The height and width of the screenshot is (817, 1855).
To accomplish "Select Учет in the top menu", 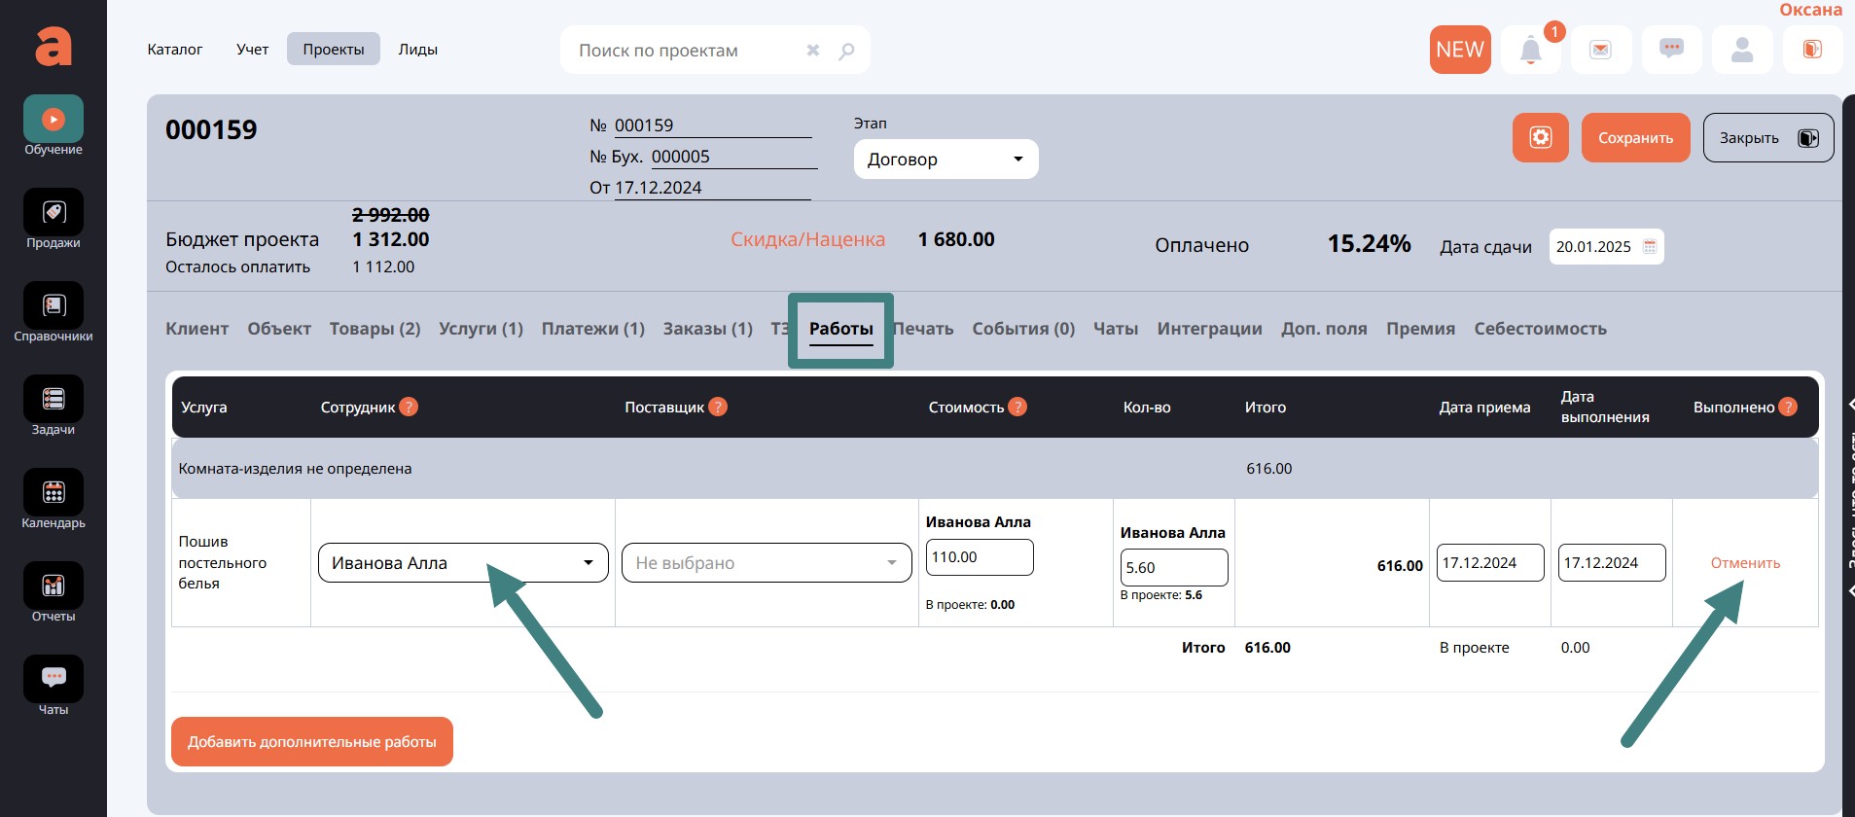I will coord(252,50).
